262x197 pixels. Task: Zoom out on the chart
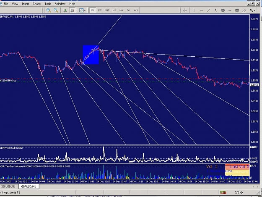[x=56, y=11]
